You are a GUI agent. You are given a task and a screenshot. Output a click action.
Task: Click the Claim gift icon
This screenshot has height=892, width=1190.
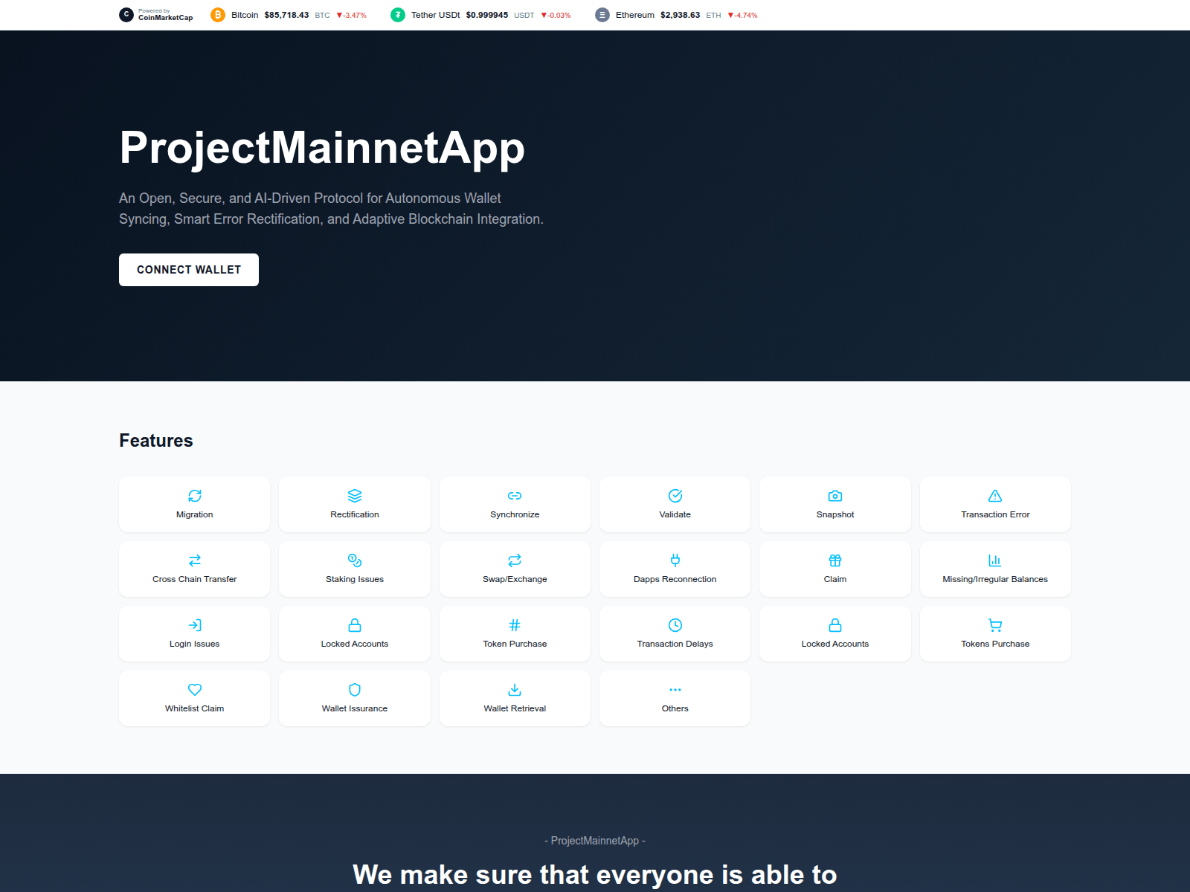point(835,560)
